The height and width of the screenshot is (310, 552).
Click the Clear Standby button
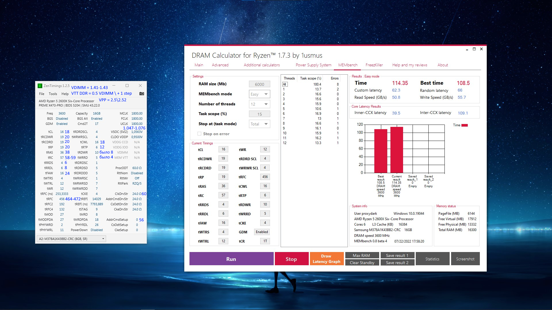point(362,263)
